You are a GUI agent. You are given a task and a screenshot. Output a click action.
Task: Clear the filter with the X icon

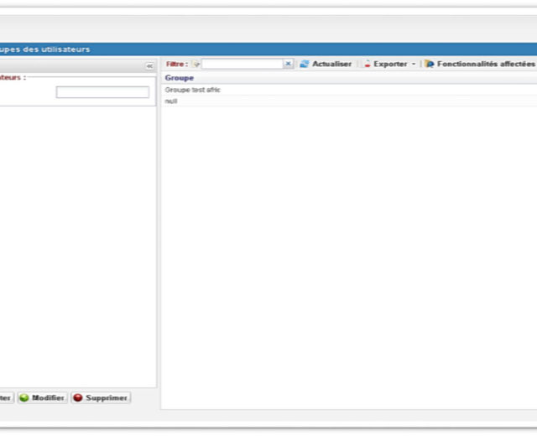tap(288, 64)
